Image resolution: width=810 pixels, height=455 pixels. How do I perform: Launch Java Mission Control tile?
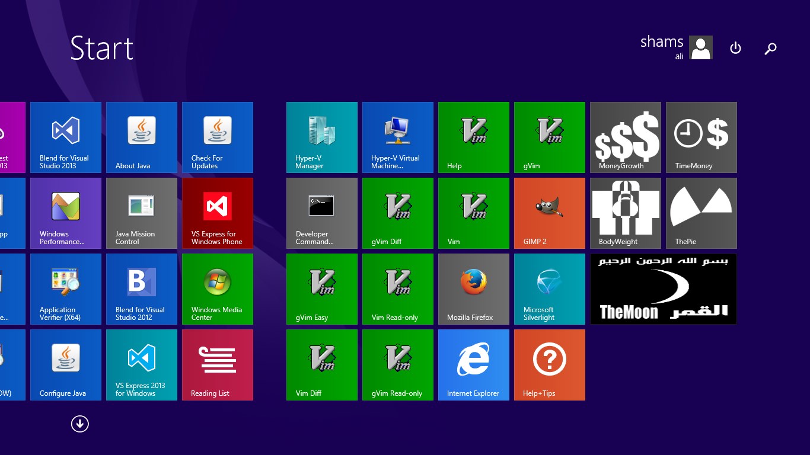142,213
